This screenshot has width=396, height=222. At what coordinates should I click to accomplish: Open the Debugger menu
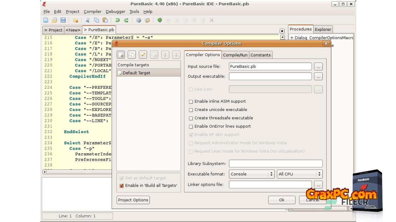coord(115,11)
